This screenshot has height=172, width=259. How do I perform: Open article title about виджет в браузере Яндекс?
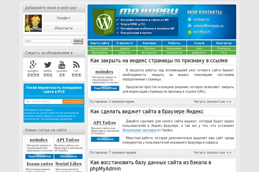tap(147, 112)
